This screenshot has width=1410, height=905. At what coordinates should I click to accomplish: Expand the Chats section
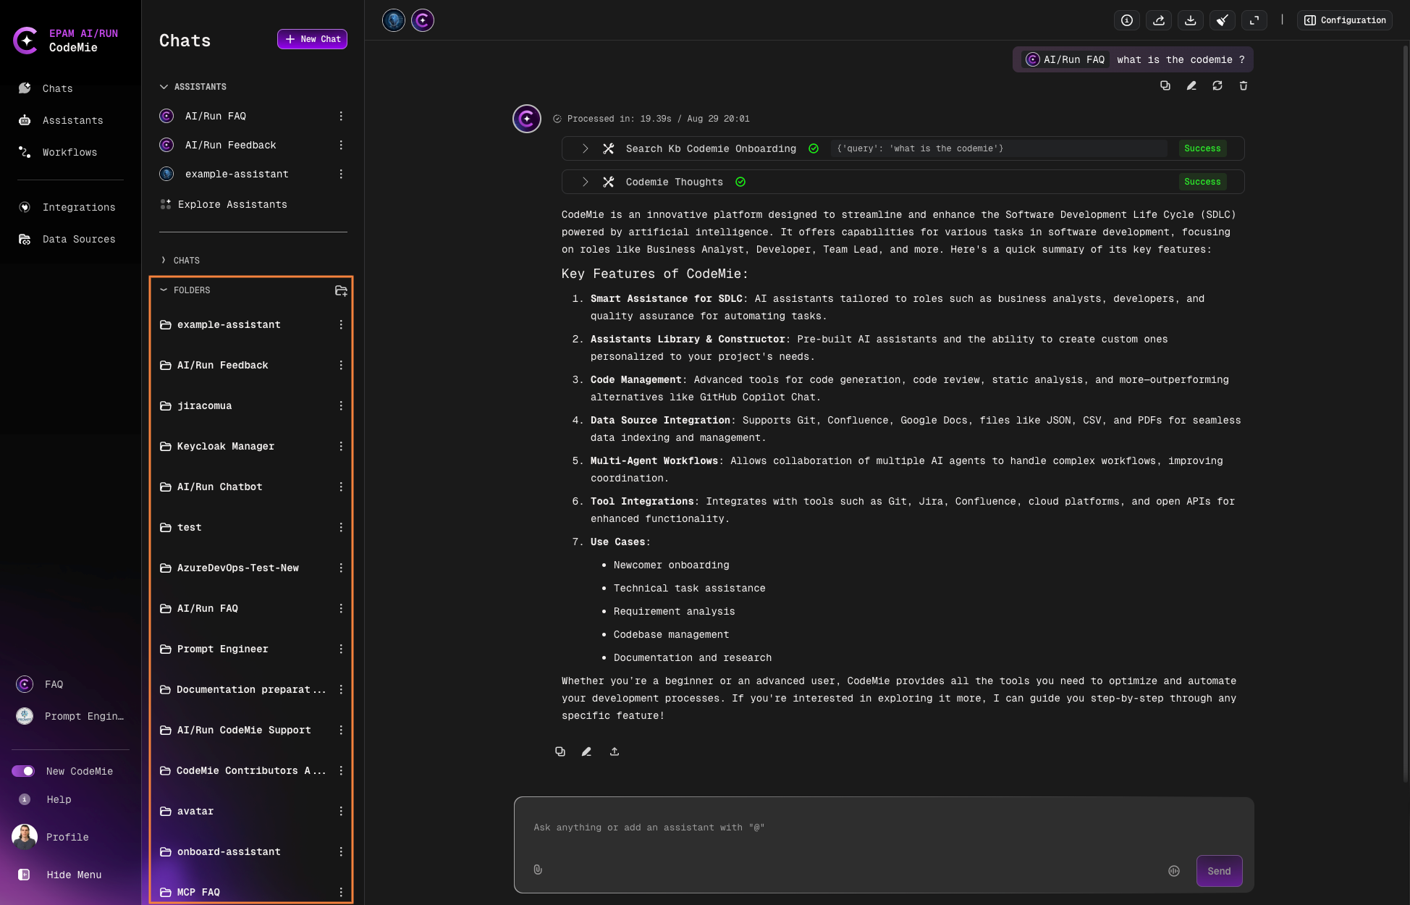[x=164, y=260]
